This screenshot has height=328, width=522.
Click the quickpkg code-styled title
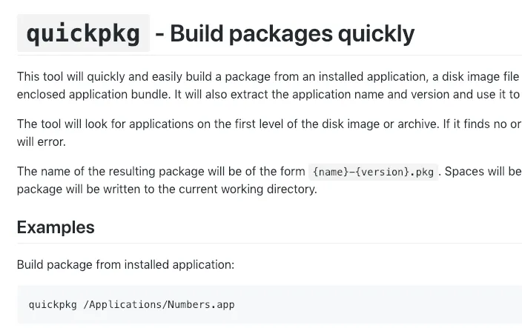pyautogui.click(x=83, y=33)
